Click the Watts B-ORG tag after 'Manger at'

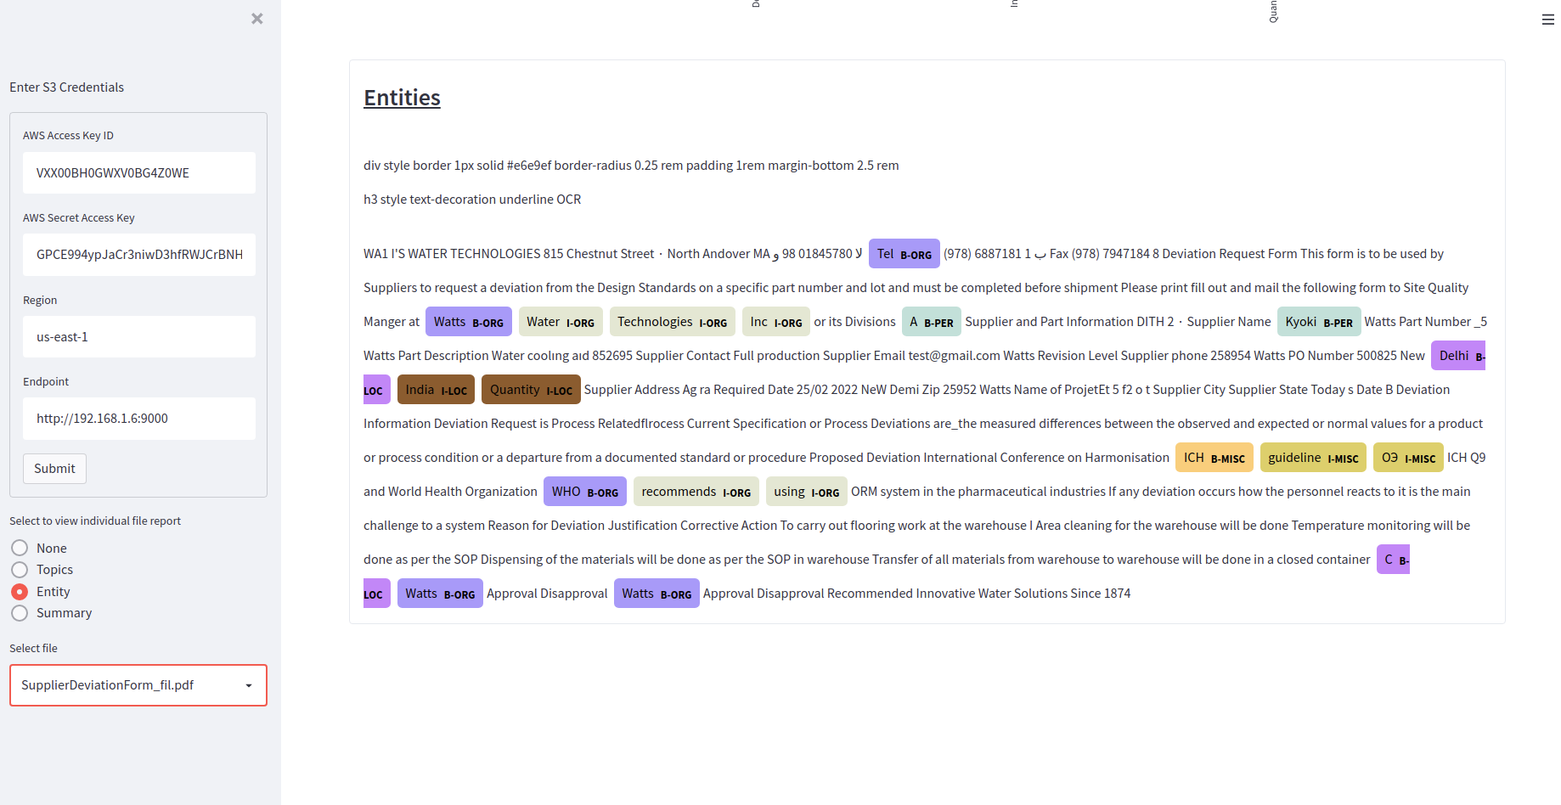469,322
